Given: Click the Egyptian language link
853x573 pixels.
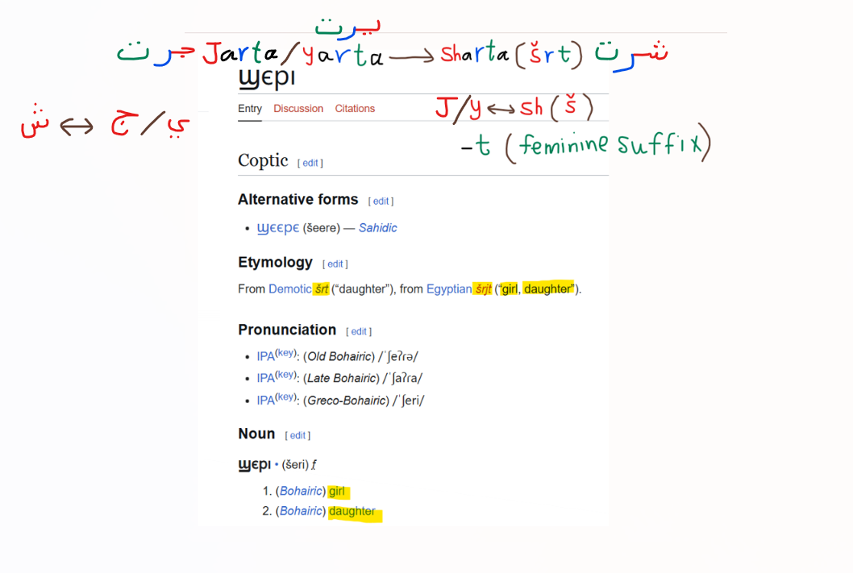Looking at the screenshot, I should pos(448,289).
